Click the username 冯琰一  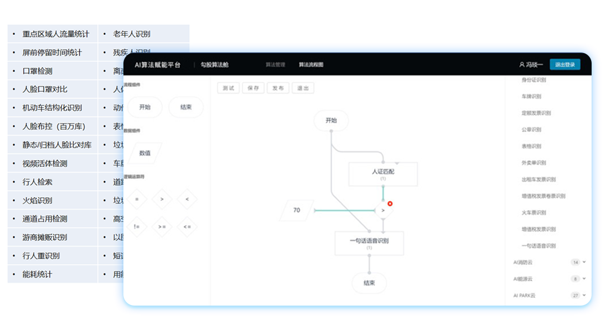534,65
